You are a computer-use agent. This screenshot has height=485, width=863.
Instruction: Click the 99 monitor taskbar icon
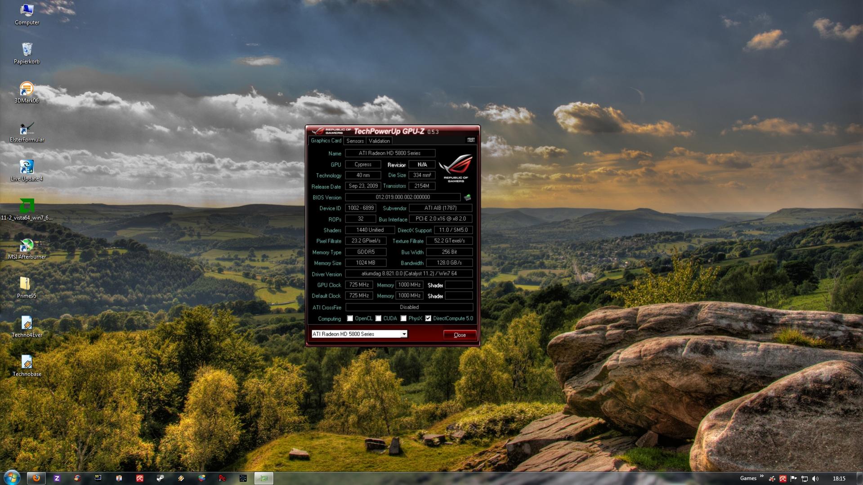pos(98,478)
